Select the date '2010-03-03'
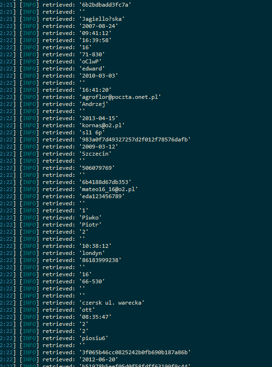The image size is (272, 367). (x=99, y=76)
